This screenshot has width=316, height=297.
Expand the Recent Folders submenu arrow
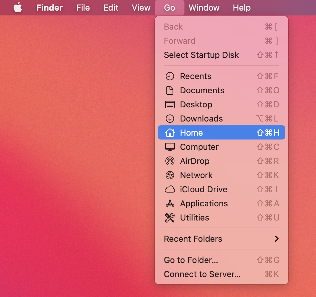277,239
